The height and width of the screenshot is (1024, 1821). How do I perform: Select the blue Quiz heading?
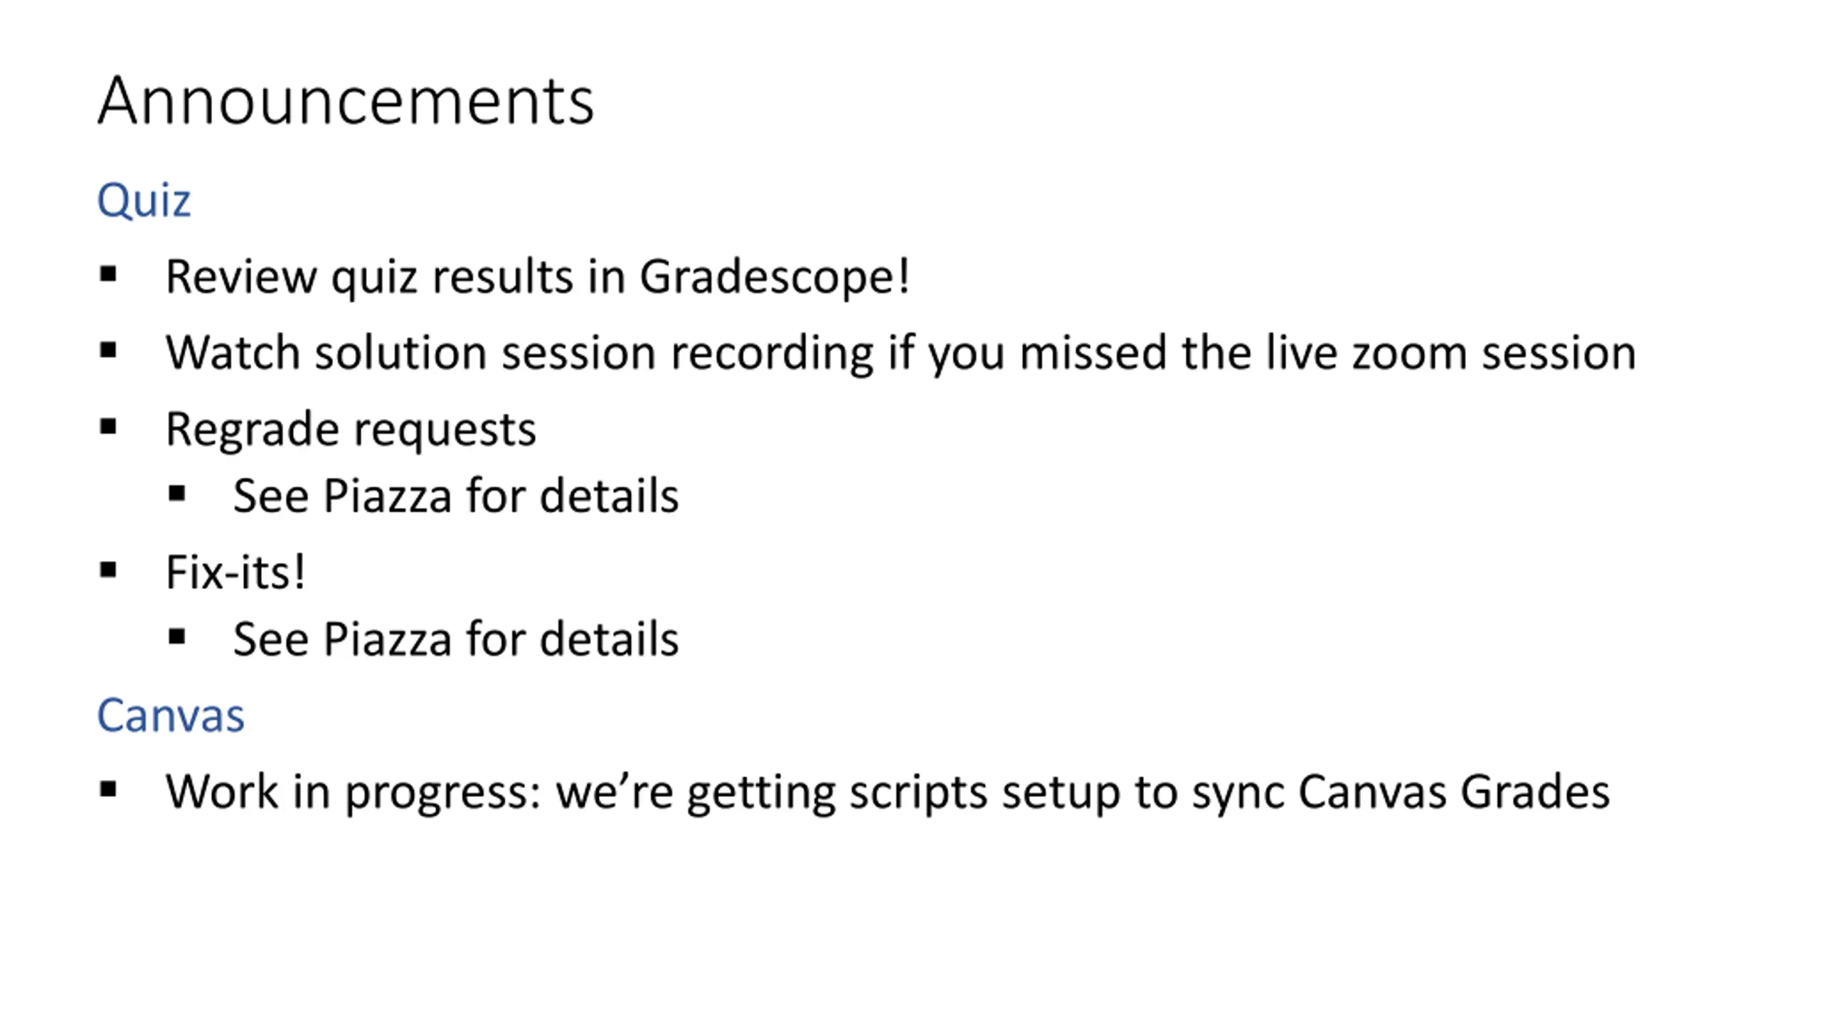pos(144,201)
